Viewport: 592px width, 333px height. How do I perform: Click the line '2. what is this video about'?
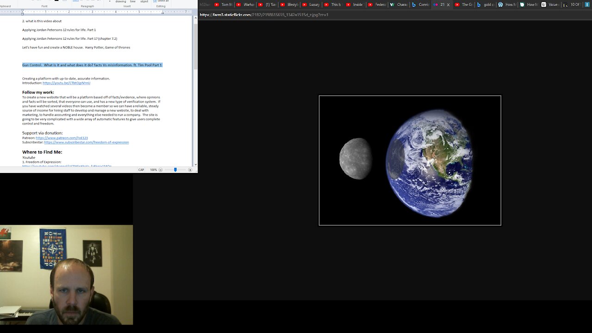pyautogui.click(x=42, y=21)
